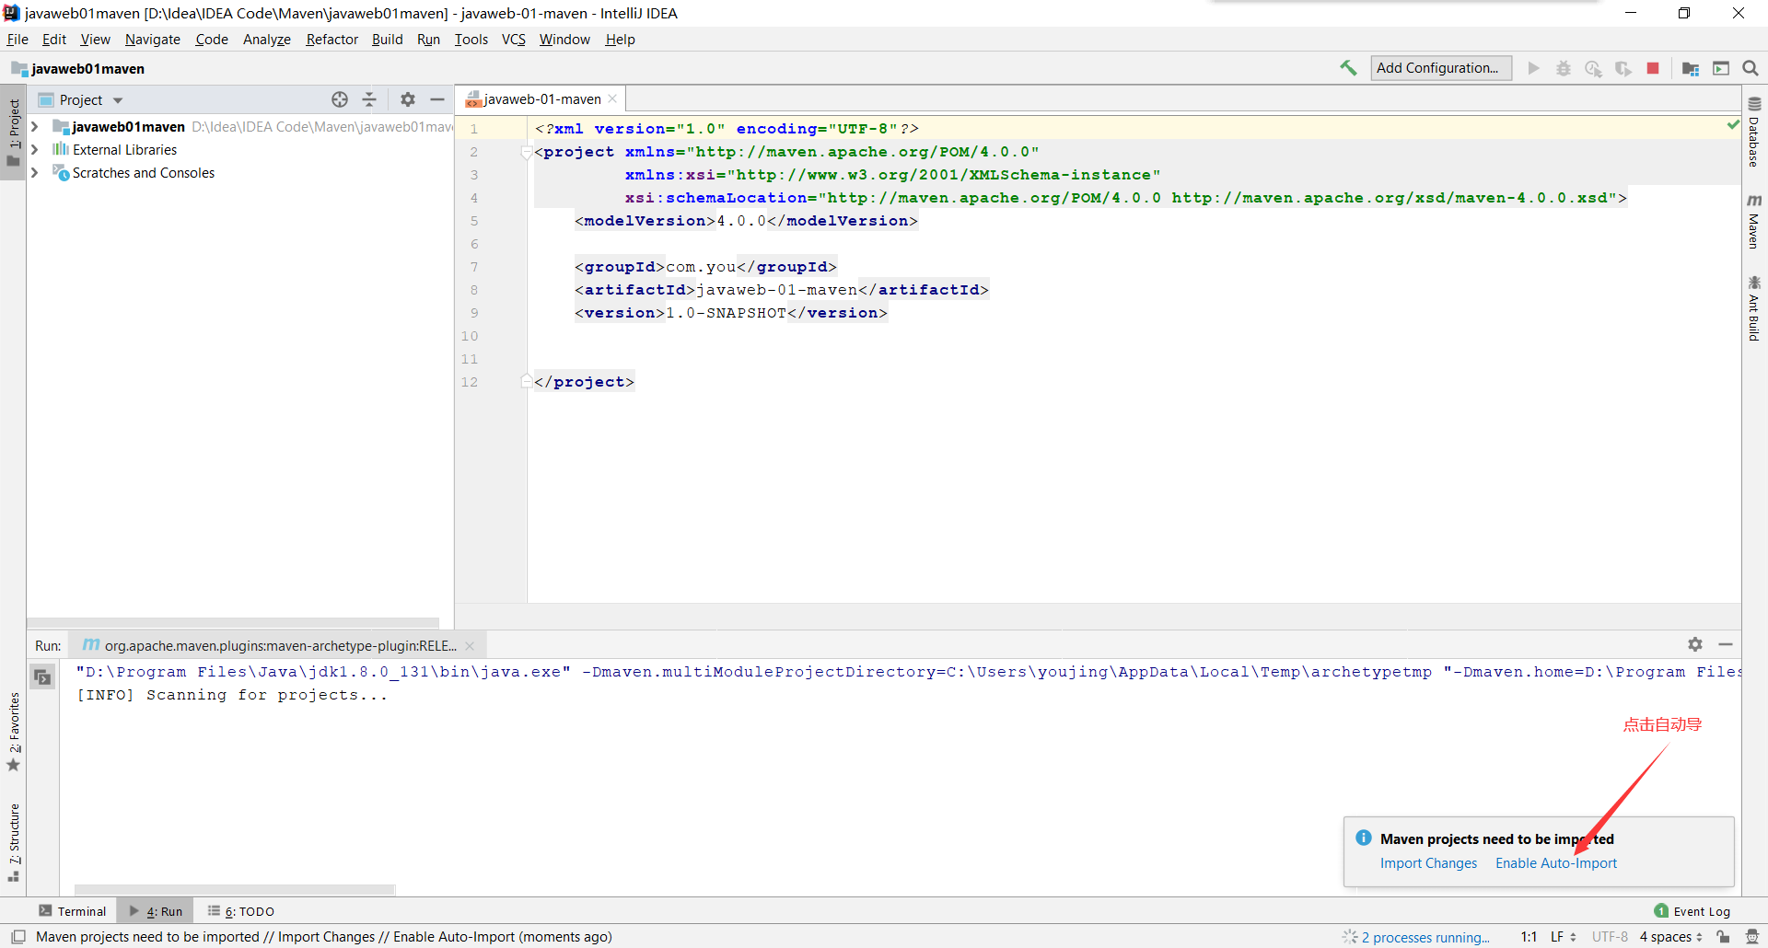Close the javaweb-01-maven editor tab
1768x948 pixels.
click(x=612, y=99)
